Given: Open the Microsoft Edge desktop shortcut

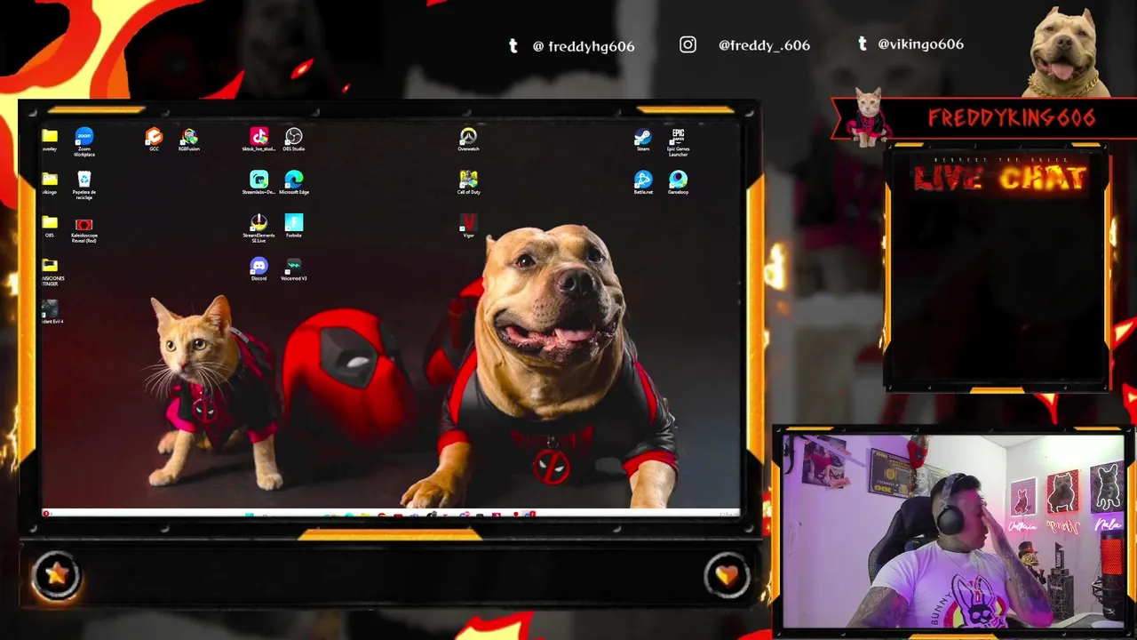Looking at the screenshot, I should (294, 183).
